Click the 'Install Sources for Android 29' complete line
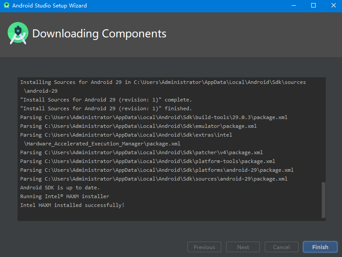 point(106,100)
